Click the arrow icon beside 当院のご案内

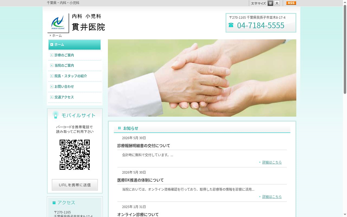52,65
